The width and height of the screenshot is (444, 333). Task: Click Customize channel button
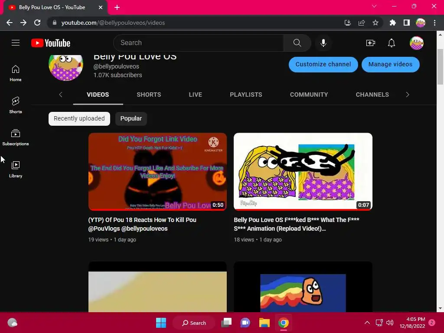click(x=323, y=64)
